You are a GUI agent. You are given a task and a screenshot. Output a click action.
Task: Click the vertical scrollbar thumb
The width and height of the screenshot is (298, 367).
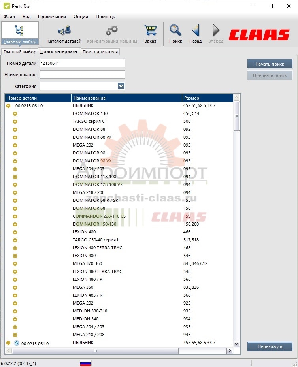[x=237, y=116]
